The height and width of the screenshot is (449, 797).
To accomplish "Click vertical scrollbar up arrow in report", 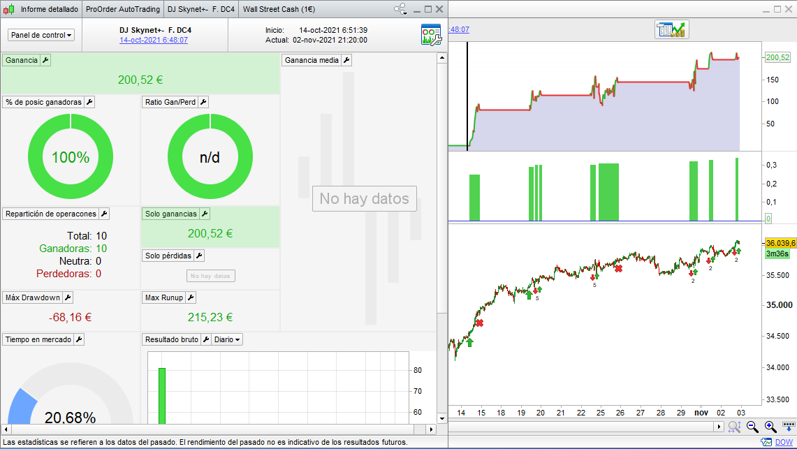I will (442, 58).
